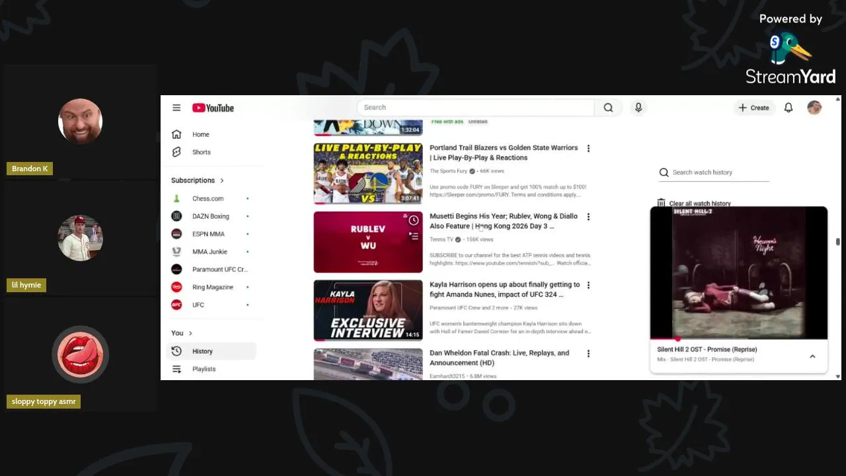846x476 pixels.
Task: Click the Earnhardt3215 channel name
Action: (448, 376)
